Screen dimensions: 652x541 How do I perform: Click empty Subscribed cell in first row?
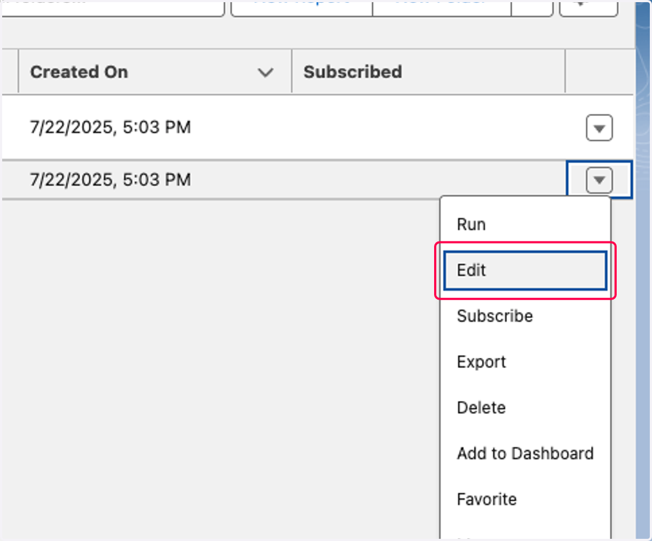click(428, 128)
